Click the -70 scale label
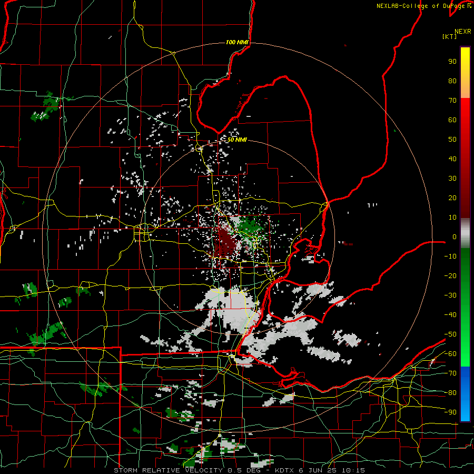Viewport: 474px width, 474px height. point(450,373)
